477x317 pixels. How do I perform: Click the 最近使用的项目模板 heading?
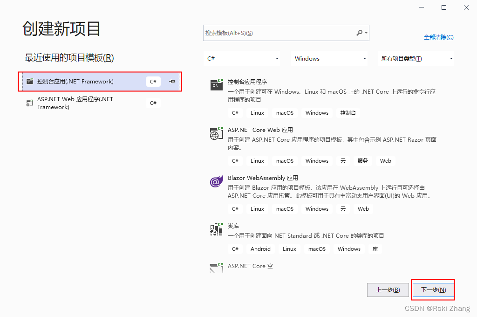(x=69, y=57)
